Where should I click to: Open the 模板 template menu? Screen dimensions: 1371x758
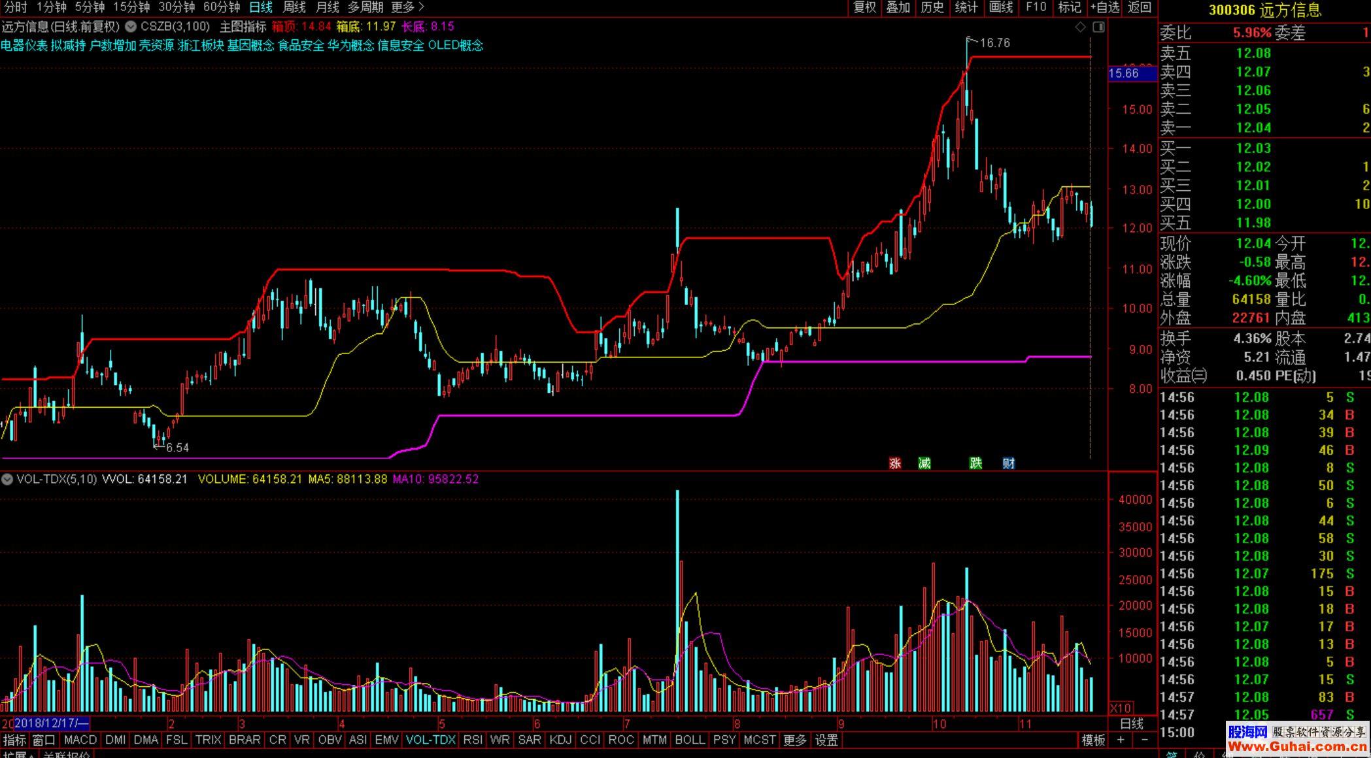coord(1093,740)
